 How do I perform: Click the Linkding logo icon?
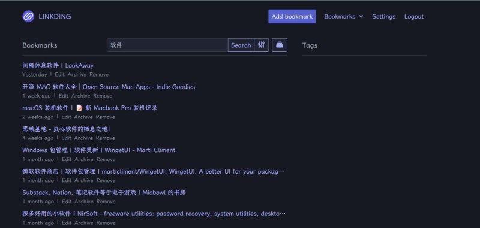coord(28,17)
